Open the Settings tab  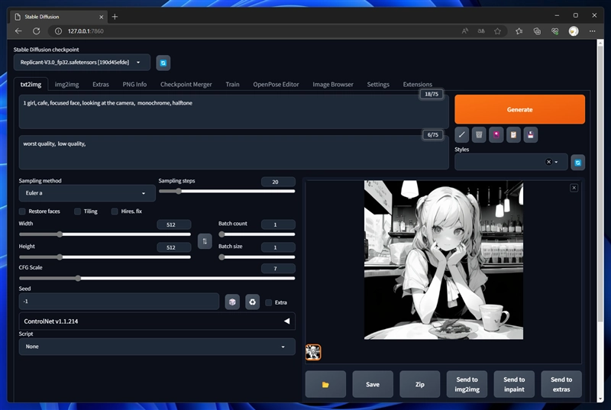[378, 85]
